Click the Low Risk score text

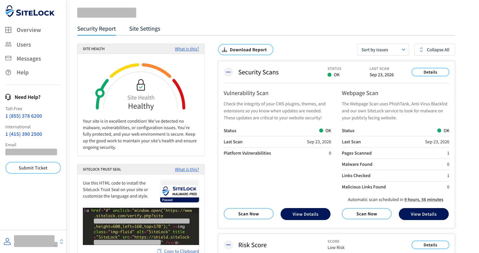coord(336,247)
